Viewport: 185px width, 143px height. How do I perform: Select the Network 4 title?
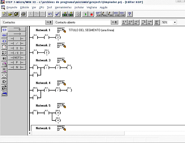pyautogui.click(x=43, y=83)
